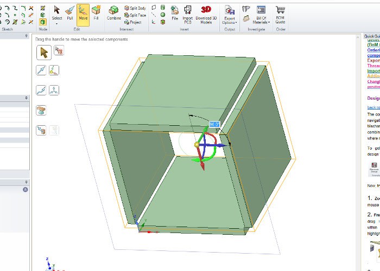The height and width of the screenshot is (271, 380).
Task: Click the red downward axis arrow on Move handle
Action: 202,166
